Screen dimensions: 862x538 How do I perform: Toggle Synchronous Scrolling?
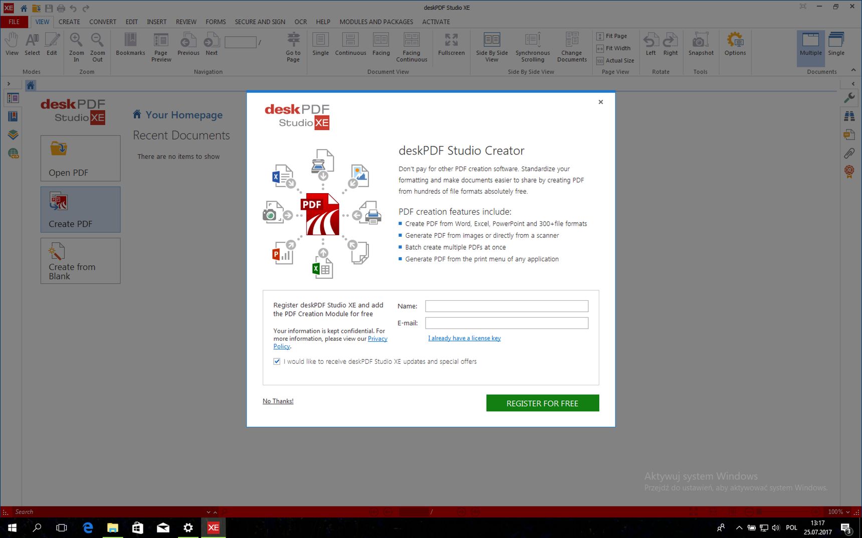click(x=532, y=47)
